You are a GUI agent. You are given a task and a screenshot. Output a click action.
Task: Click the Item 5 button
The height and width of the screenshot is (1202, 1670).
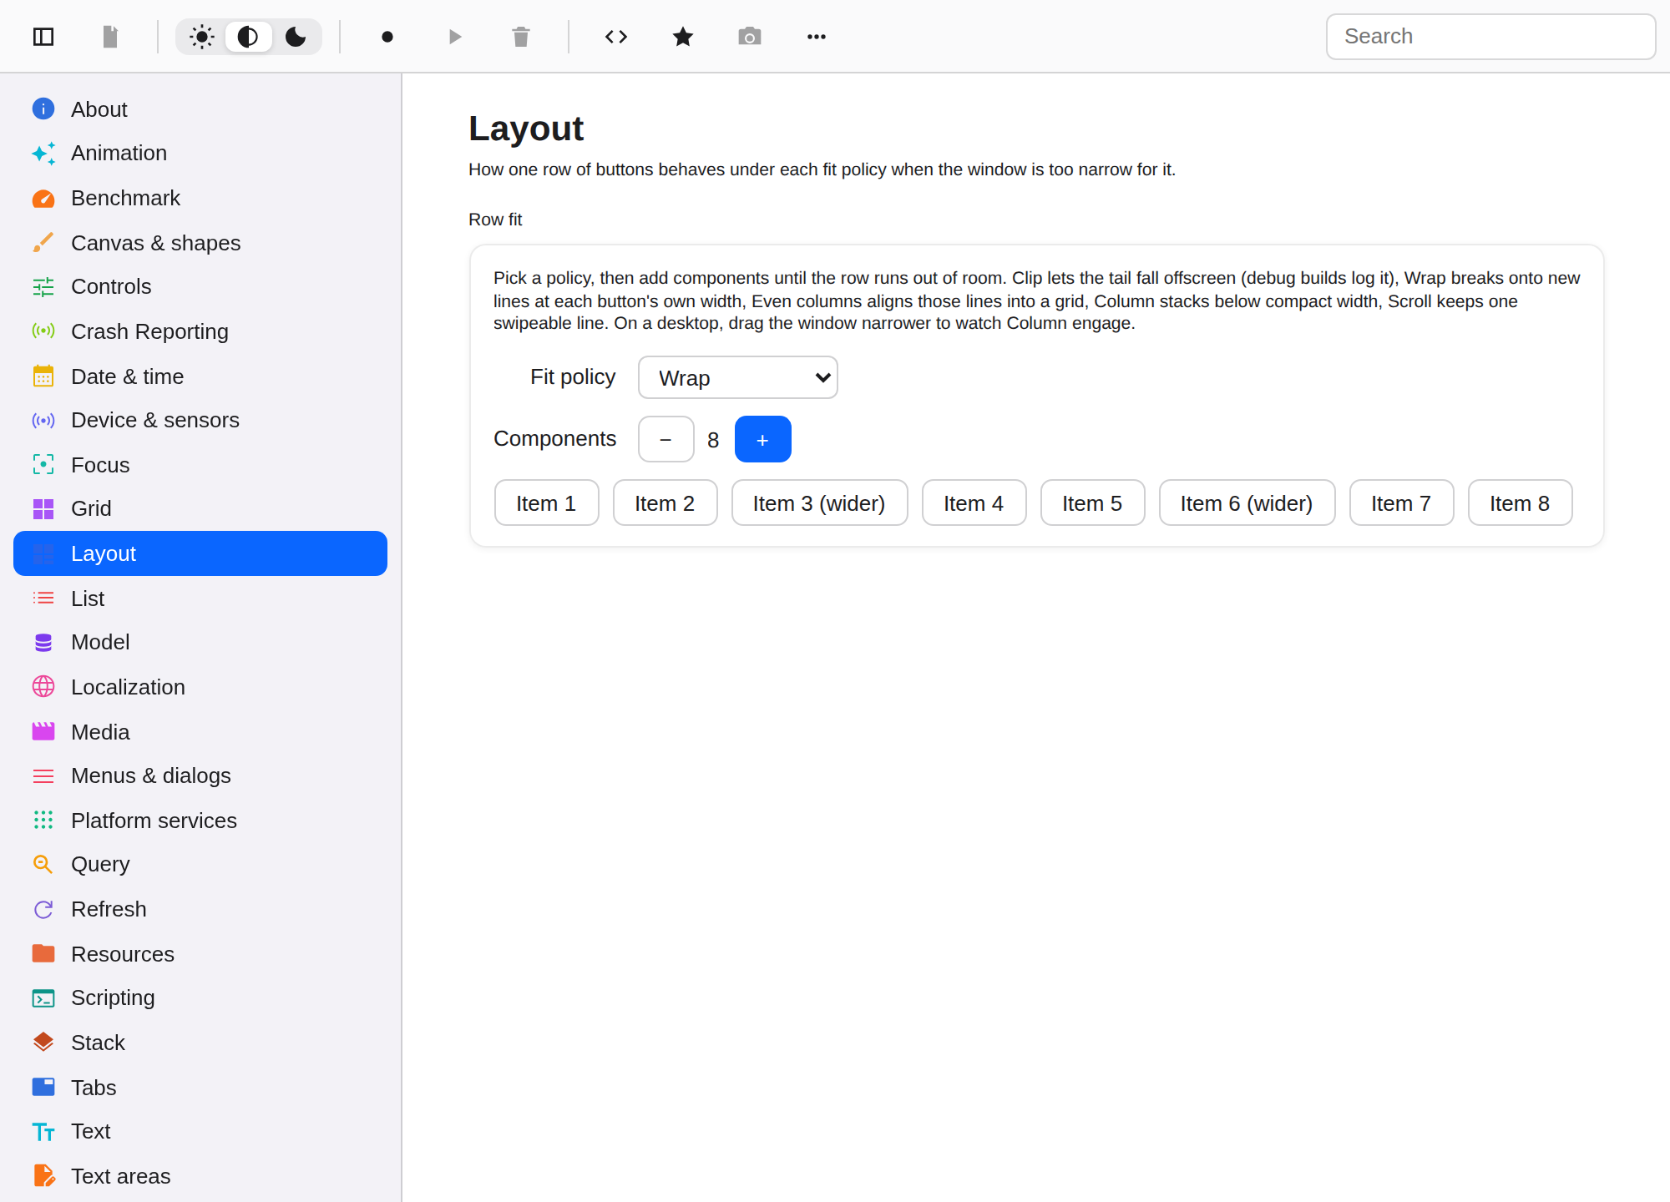[1093, 503]
